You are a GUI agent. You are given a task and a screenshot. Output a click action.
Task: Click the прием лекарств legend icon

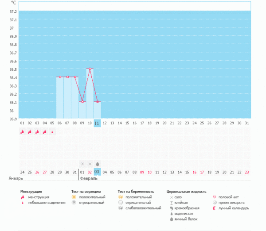tap(215, 202)
